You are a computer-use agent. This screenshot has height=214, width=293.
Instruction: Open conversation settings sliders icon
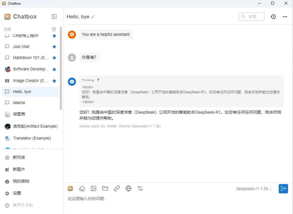(x=140, y=188)
